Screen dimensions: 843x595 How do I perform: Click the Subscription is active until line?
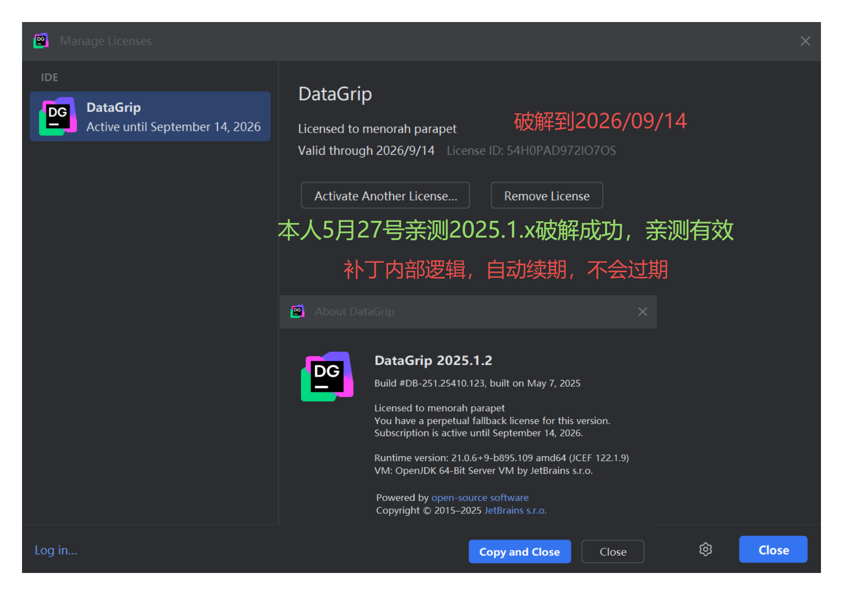pyautogui.click(x=478, y=433)
